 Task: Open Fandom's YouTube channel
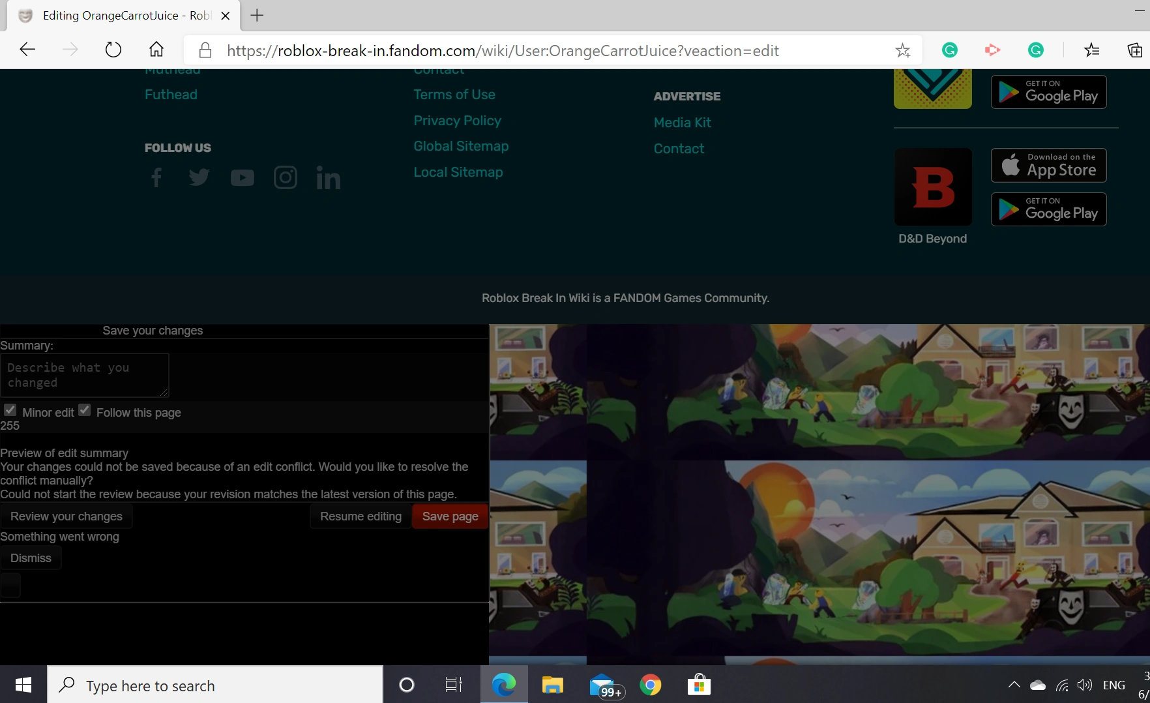pyautogui.click(x=243, y=177)
